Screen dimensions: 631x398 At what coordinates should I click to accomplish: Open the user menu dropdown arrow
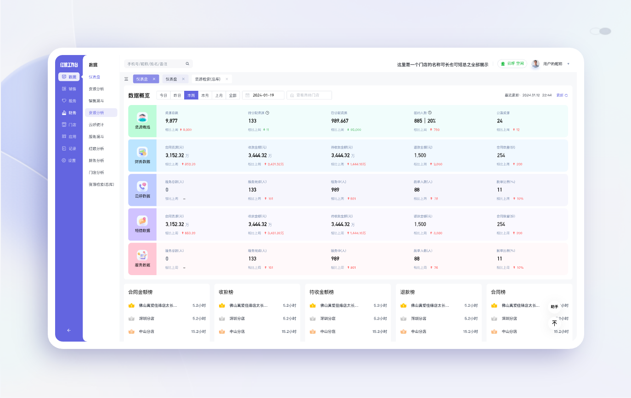pos(569,64)
